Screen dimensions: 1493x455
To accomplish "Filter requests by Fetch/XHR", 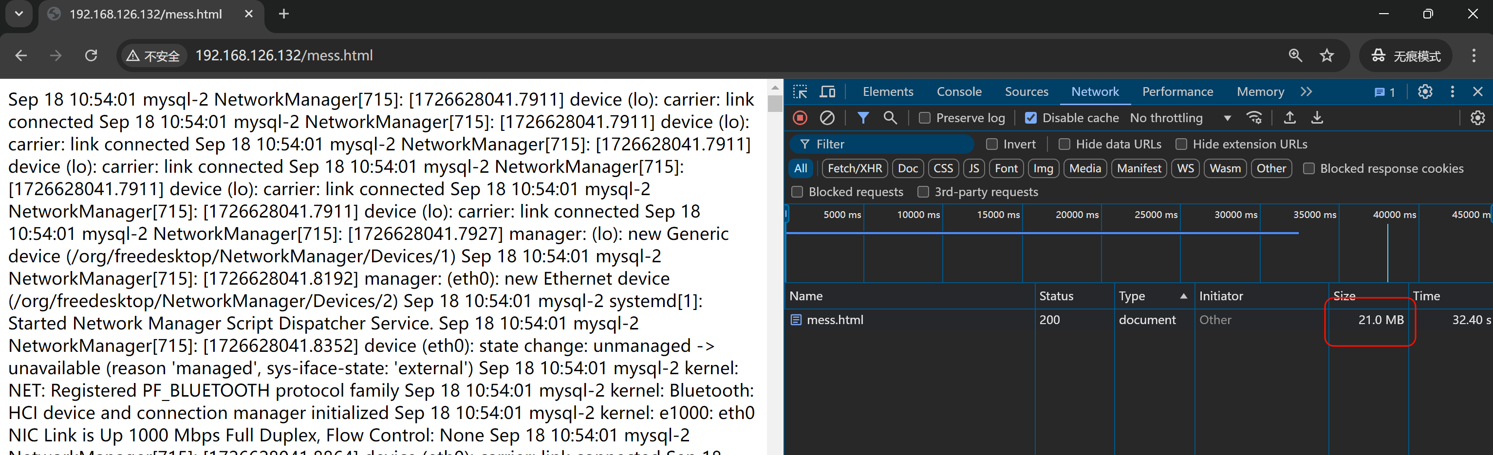I will [854, 168].
